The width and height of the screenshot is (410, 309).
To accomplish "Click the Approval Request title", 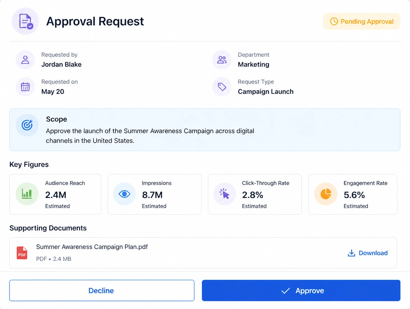I will tap(95, 21).
